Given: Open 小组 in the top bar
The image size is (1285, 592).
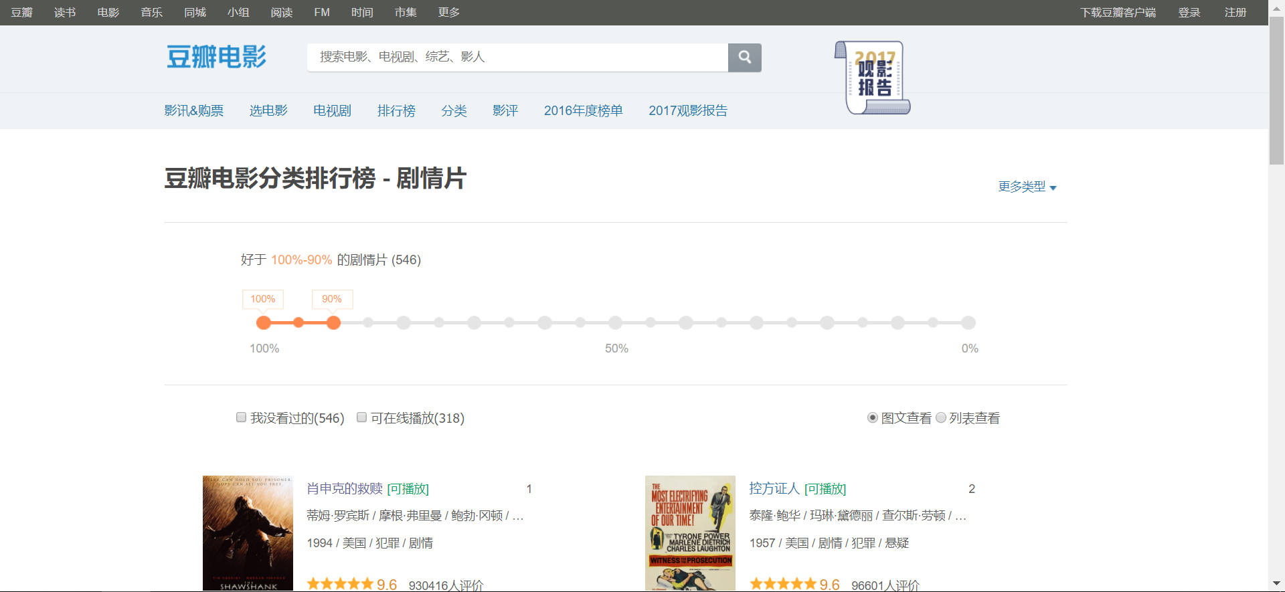Looking at the screenshot, I should 238,12.
